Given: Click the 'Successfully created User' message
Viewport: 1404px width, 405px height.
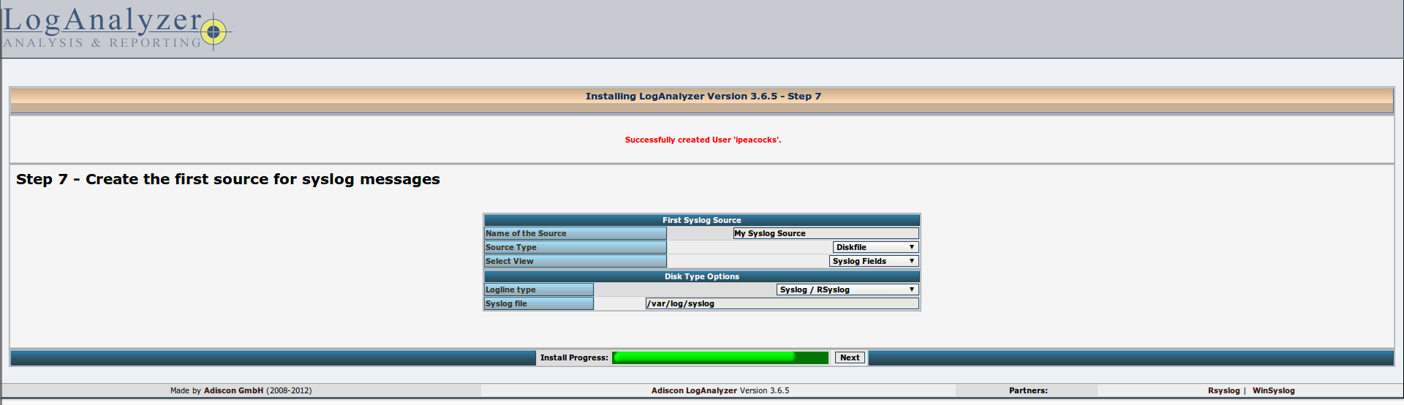Looking at the screenshot, I should click(x=703, y=140).
